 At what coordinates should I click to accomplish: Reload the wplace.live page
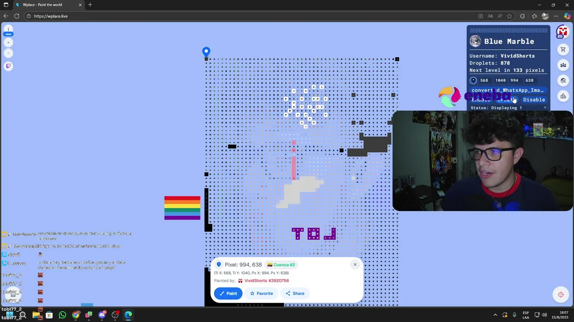(x=17, y=16)
